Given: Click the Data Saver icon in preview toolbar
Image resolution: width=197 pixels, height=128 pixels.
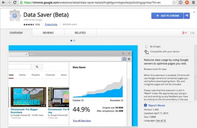Looking at the screenshot, I should [124, 59].
